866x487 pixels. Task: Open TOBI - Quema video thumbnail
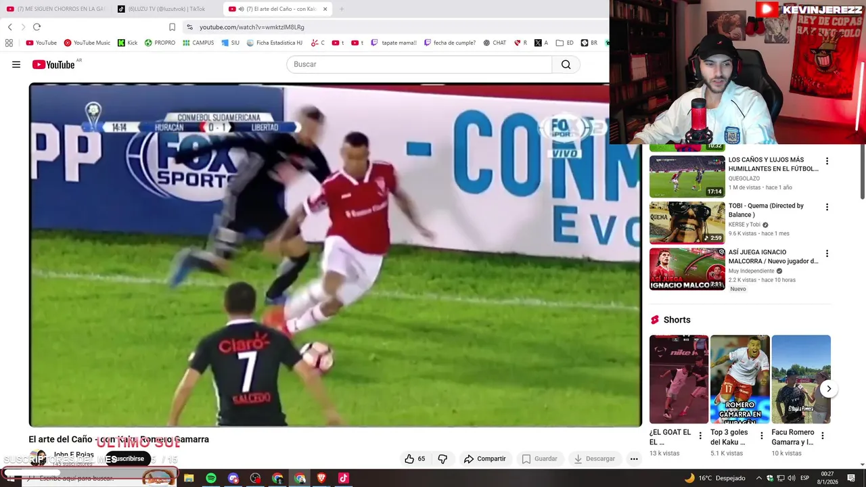(687, 223)
